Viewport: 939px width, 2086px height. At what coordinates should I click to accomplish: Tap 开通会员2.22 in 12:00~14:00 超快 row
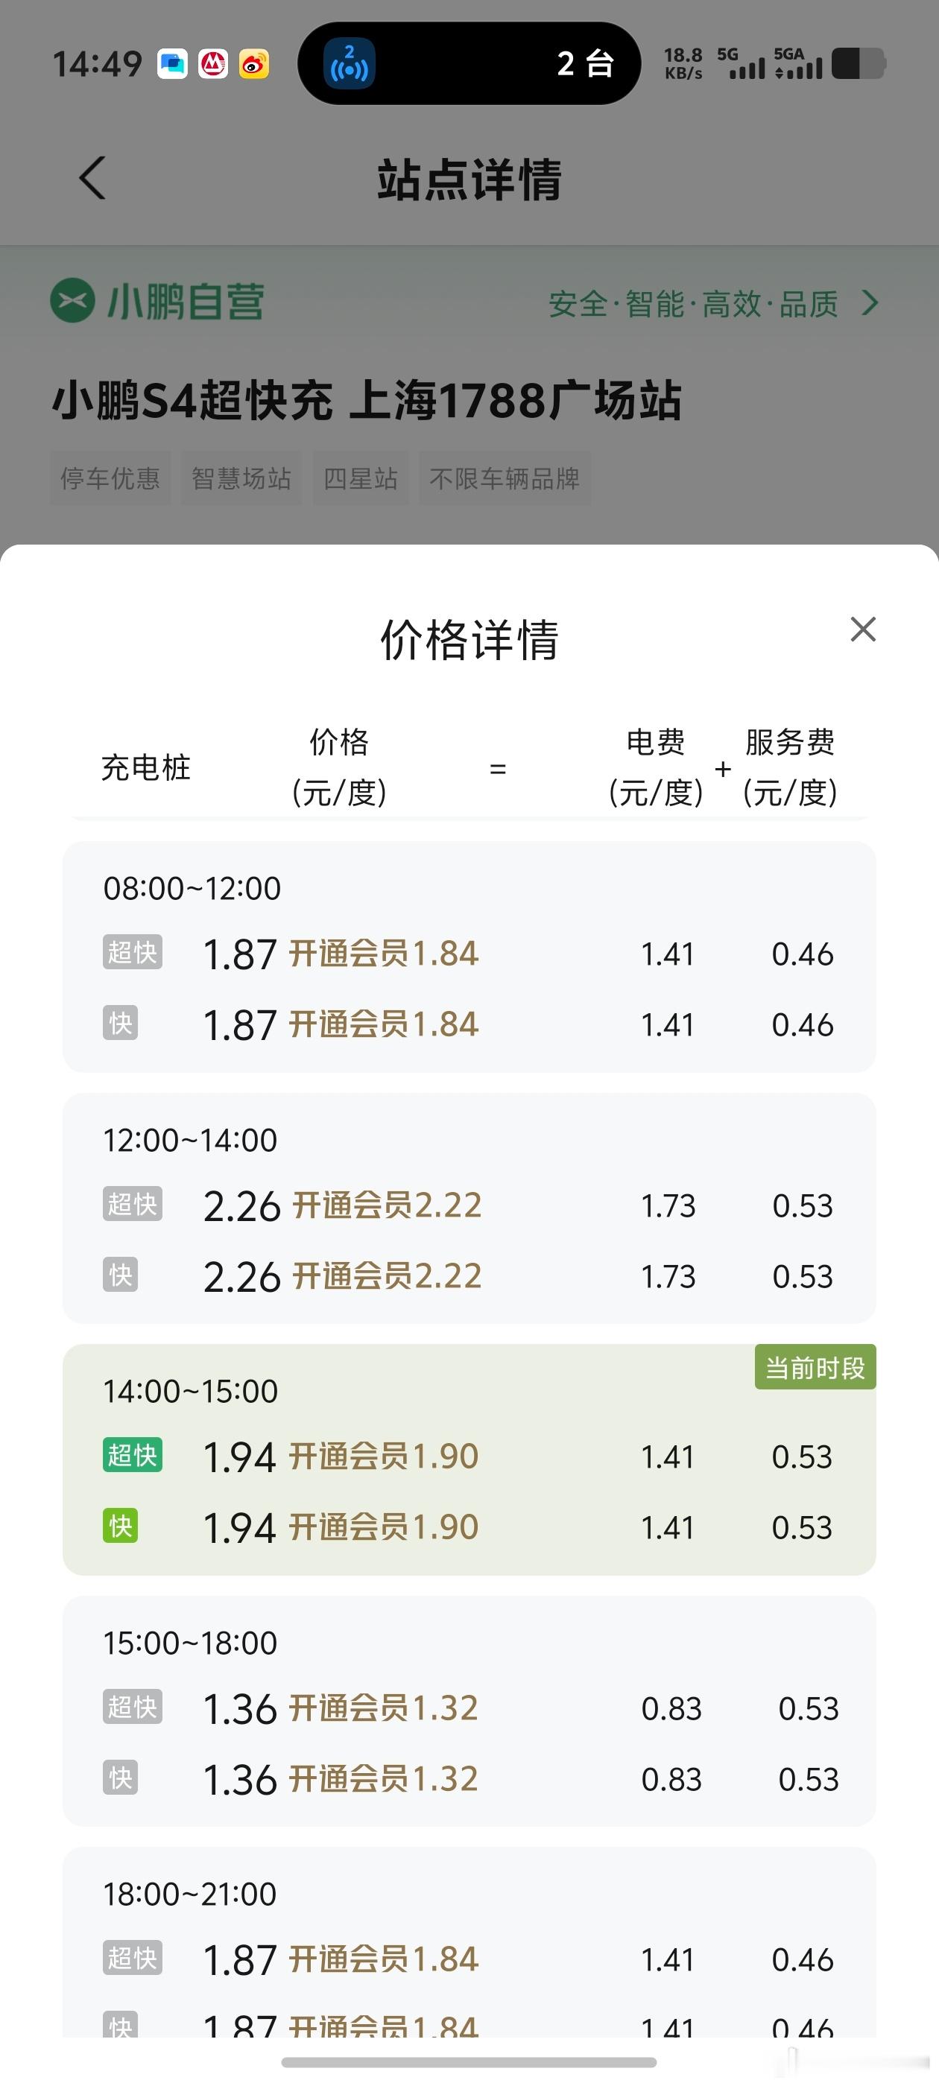click(x=387, y=1205)
